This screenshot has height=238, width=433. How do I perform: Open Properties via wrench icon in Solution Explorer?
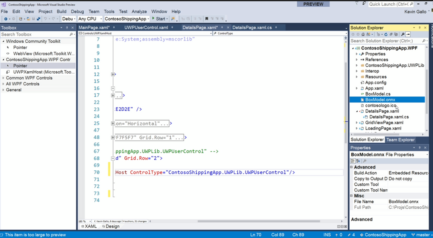pyautogui.click(x=403, y=34)
